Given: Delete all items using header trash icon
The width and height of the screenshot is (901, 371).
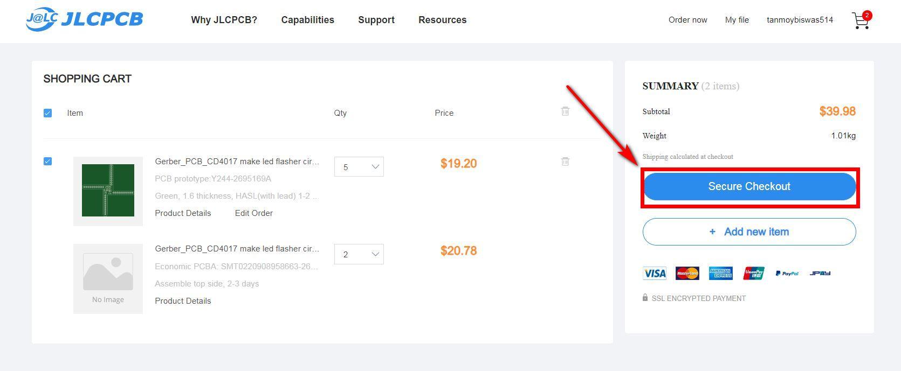Looking at the screenshot, I should tap(565, 111).
